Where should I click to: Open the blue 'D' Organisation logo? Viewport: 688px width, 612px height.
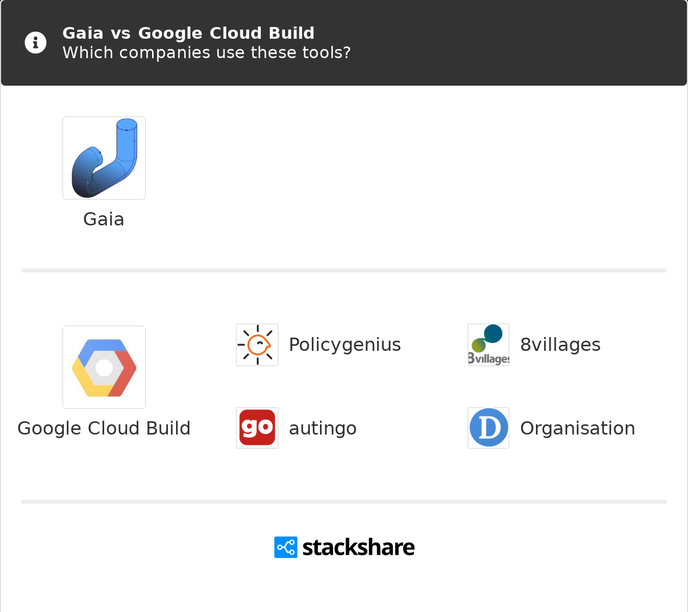click(488, 428)
